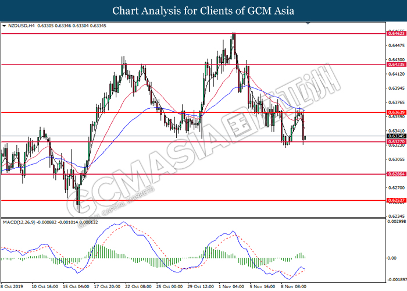Viewport: 407px width, 291px height.
Task: Click the 0.63055 axis price tick
Action: 397,159
